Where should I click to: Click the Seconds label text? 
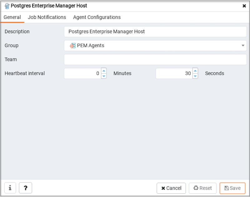[214, 73]
